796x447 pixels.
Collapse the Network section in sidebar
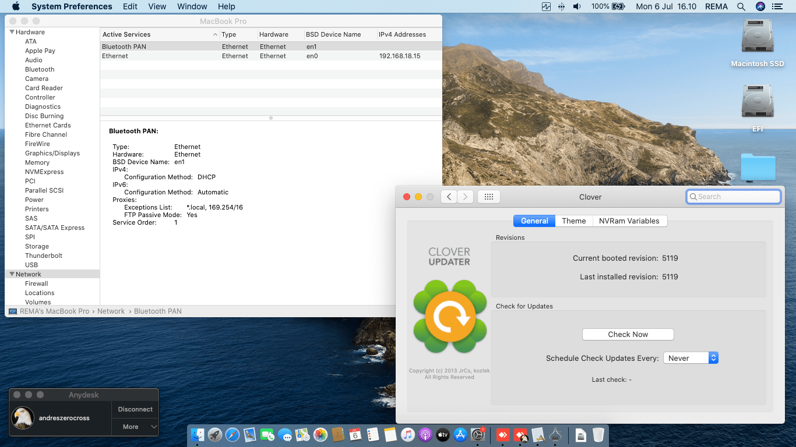pos(12,274)
